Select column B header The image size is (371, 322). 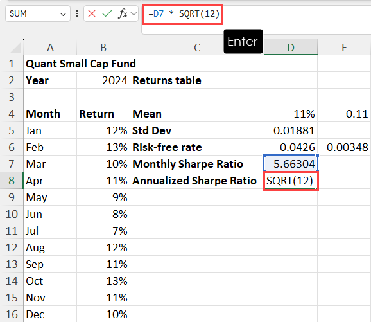103,48
